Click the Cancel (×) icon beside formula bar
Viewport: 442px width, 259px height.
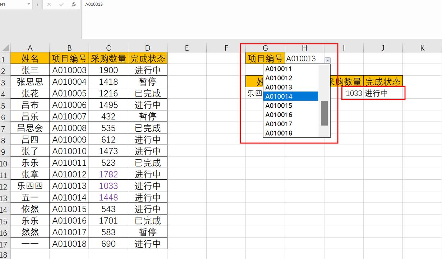pos(49,5)
